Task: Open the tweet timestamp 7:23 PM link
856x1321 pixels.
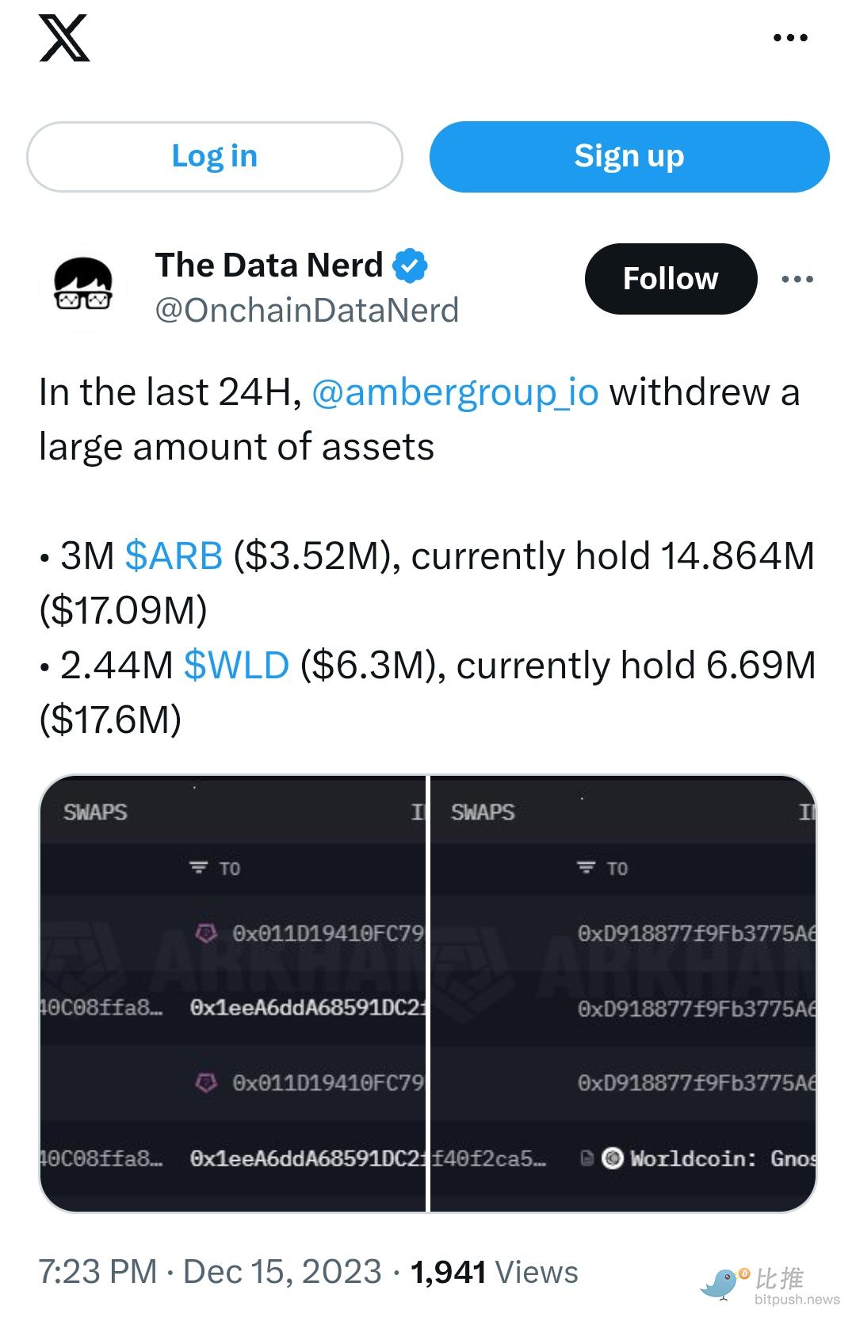Action: 98,1271
